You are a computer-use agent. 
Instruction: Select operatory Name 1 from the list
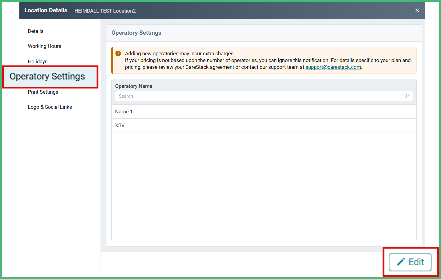click(x=124, y=111)
